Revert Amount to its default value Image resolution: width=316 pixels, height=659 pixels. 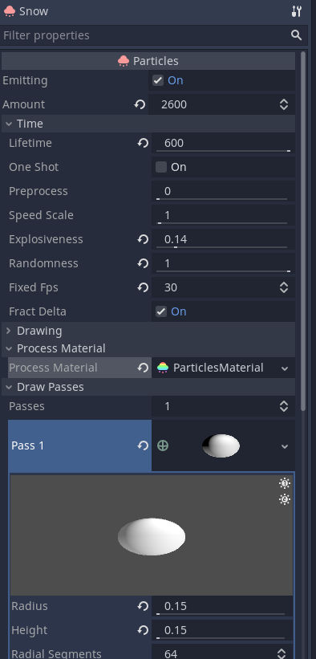tap(140, 104)
